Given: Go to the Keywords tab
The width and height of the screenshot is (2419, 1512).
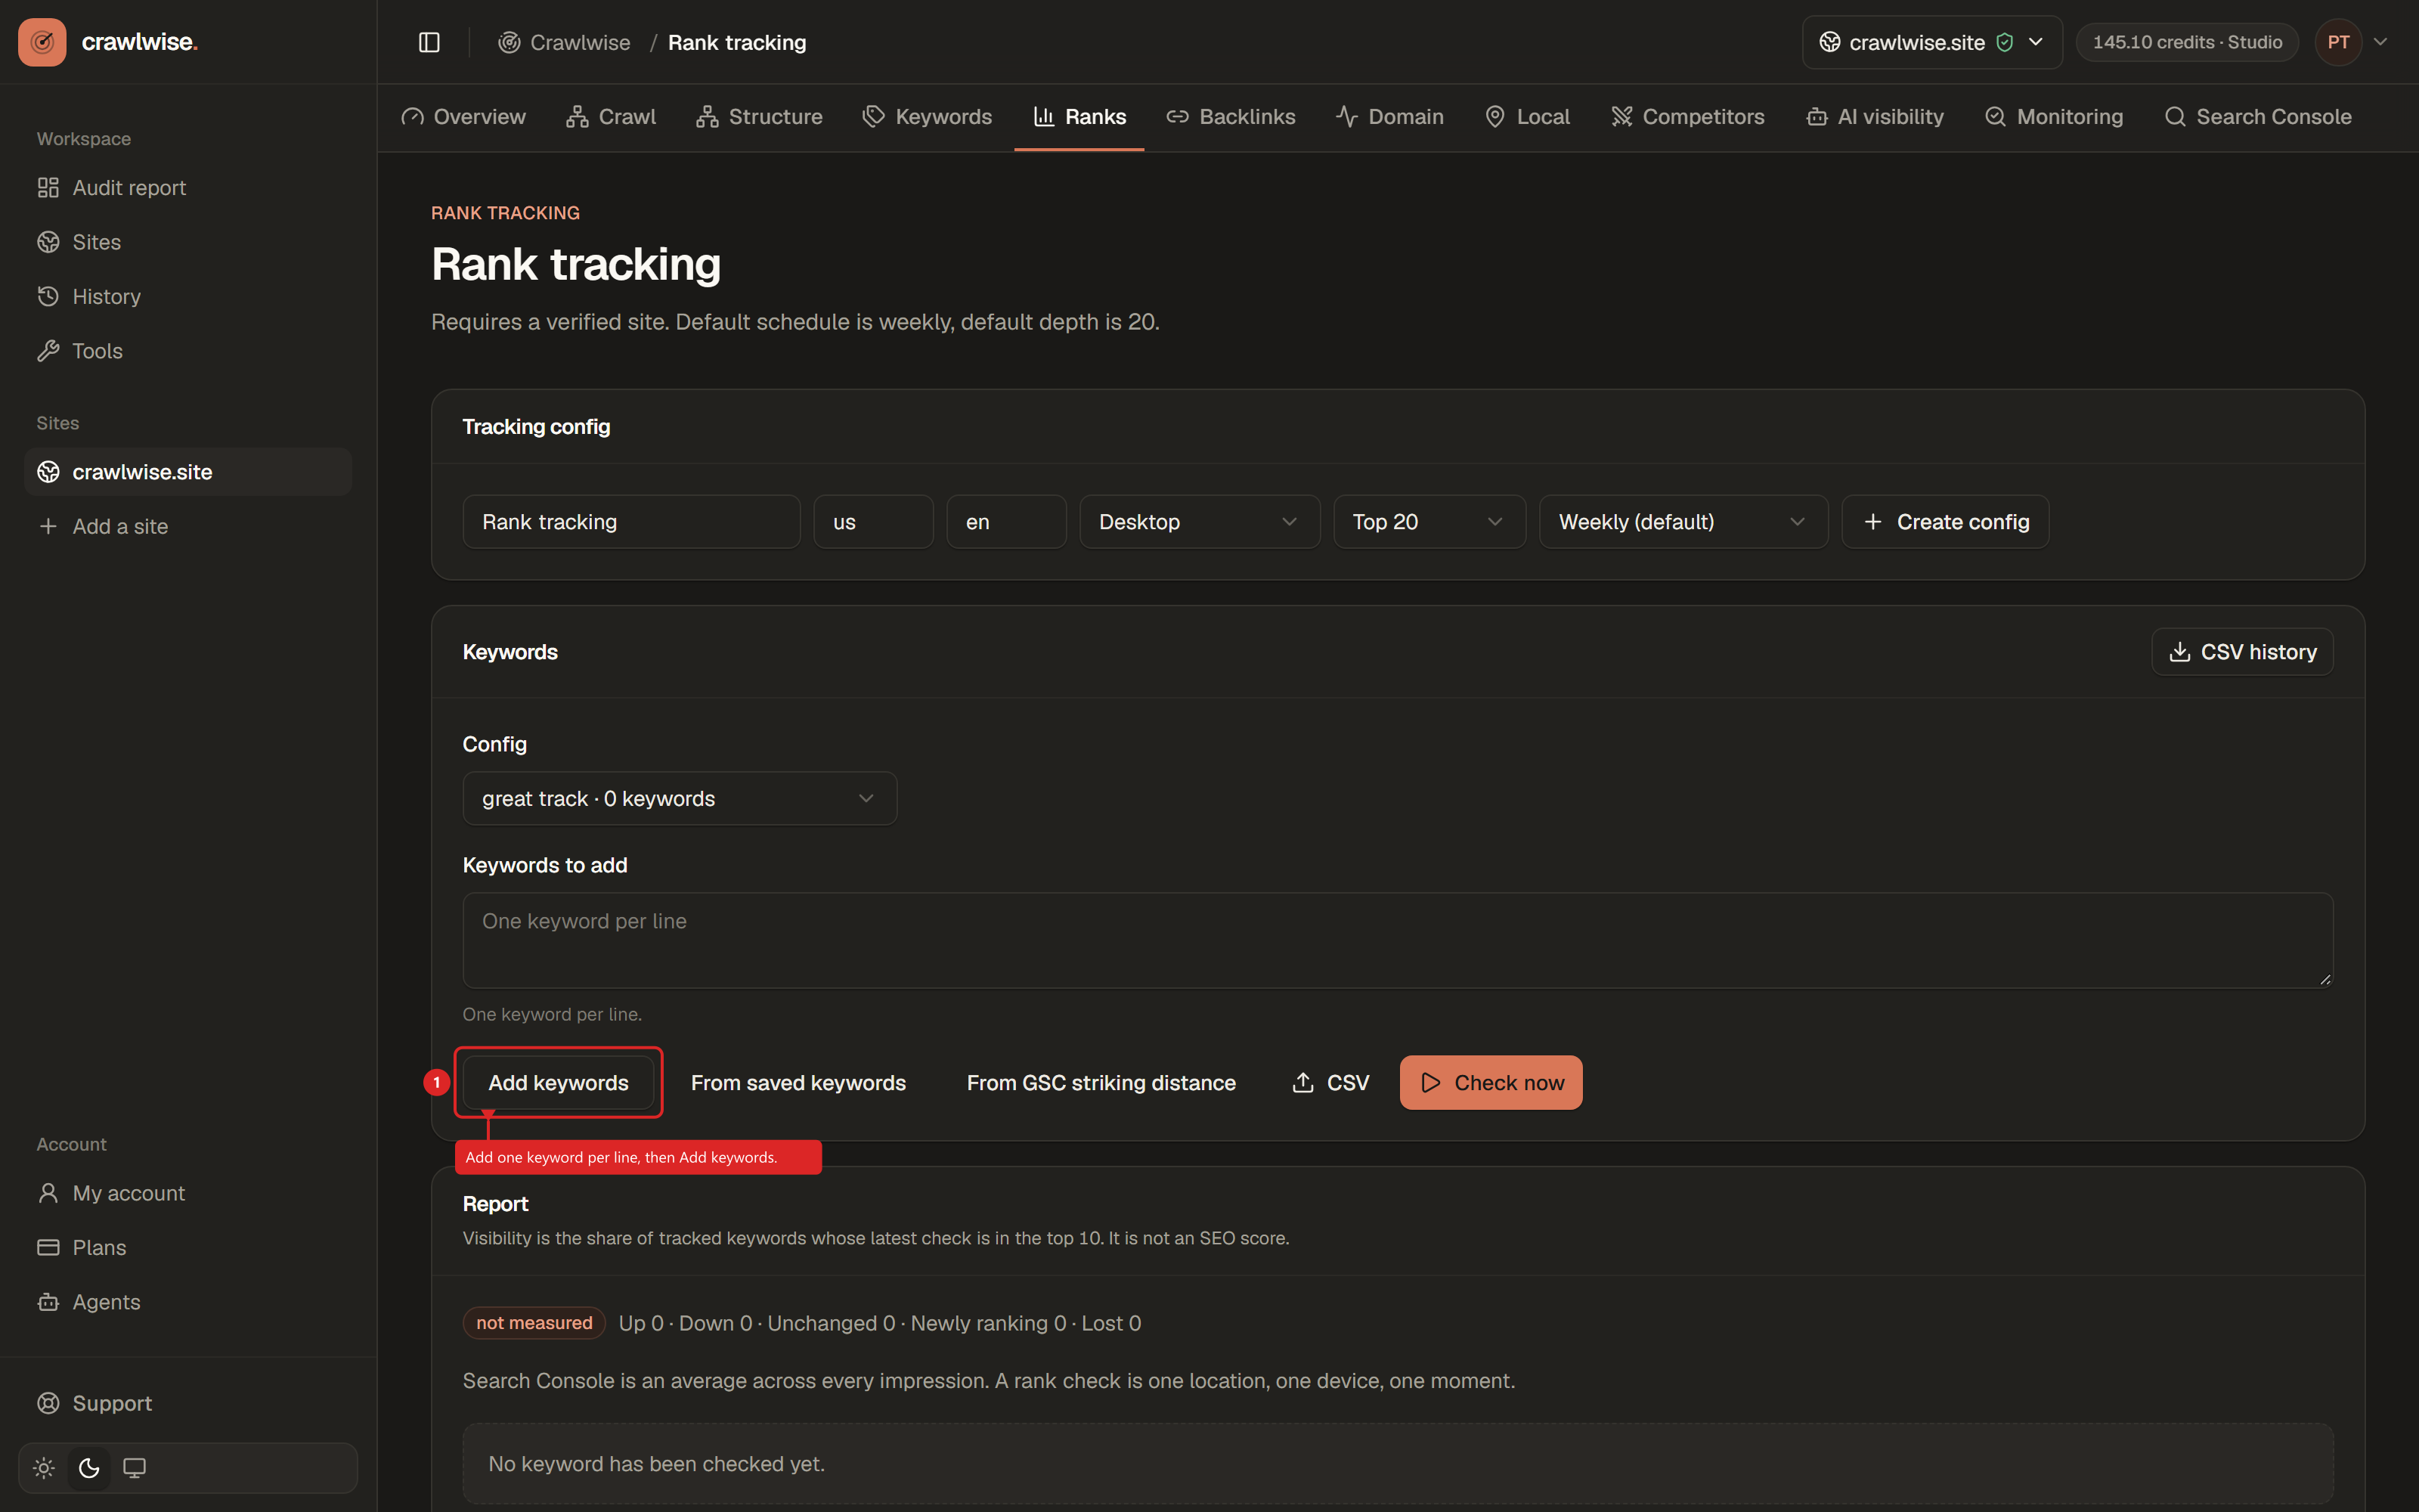Looking at the screenshot, I should (928, 117).
